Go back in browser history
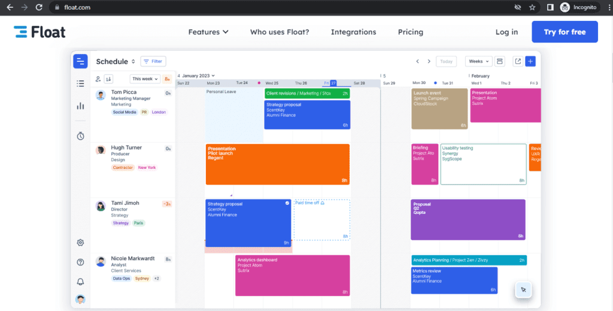The height and width of the screenshot is (311, 613). click(x=10, y=7)
